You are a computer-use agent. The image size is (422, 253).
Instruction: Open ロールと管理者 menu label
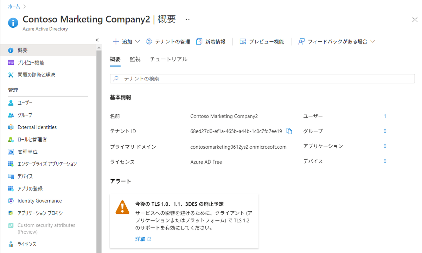tap(32, 140)
